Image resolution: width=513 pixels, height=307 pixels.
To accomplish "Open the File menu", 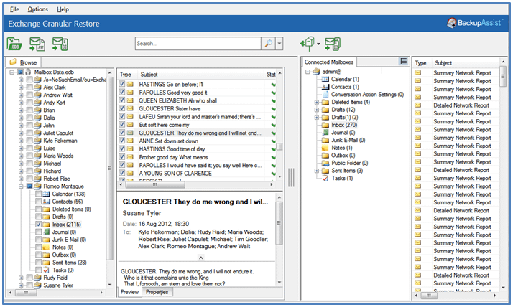I will tap(14, 9).
